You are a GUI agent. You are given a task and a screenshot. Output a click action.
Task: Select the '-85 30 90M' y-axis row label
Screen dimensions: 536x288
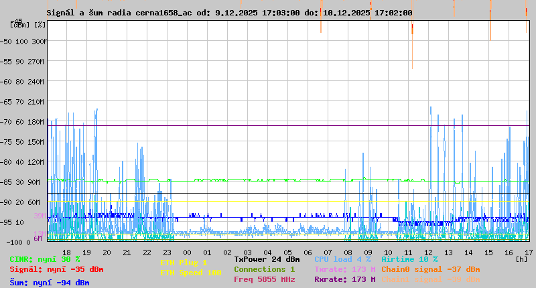point(21,182)
